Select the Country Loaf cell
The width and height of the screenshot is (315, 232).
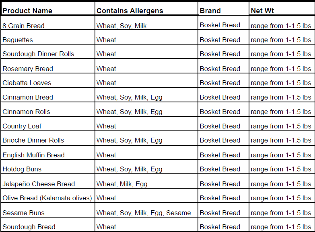(x=22, y=126)
